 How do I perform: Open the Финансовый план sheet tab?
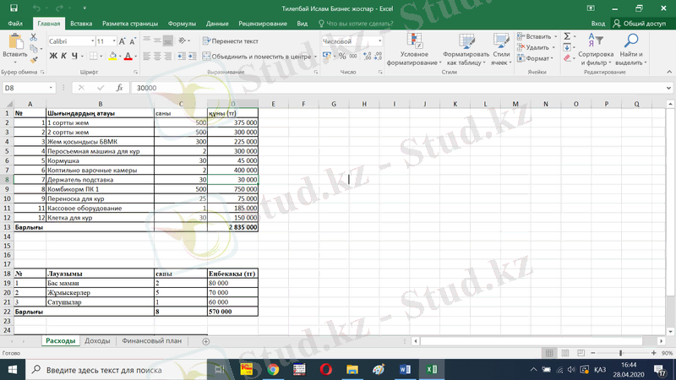[151, 341]
